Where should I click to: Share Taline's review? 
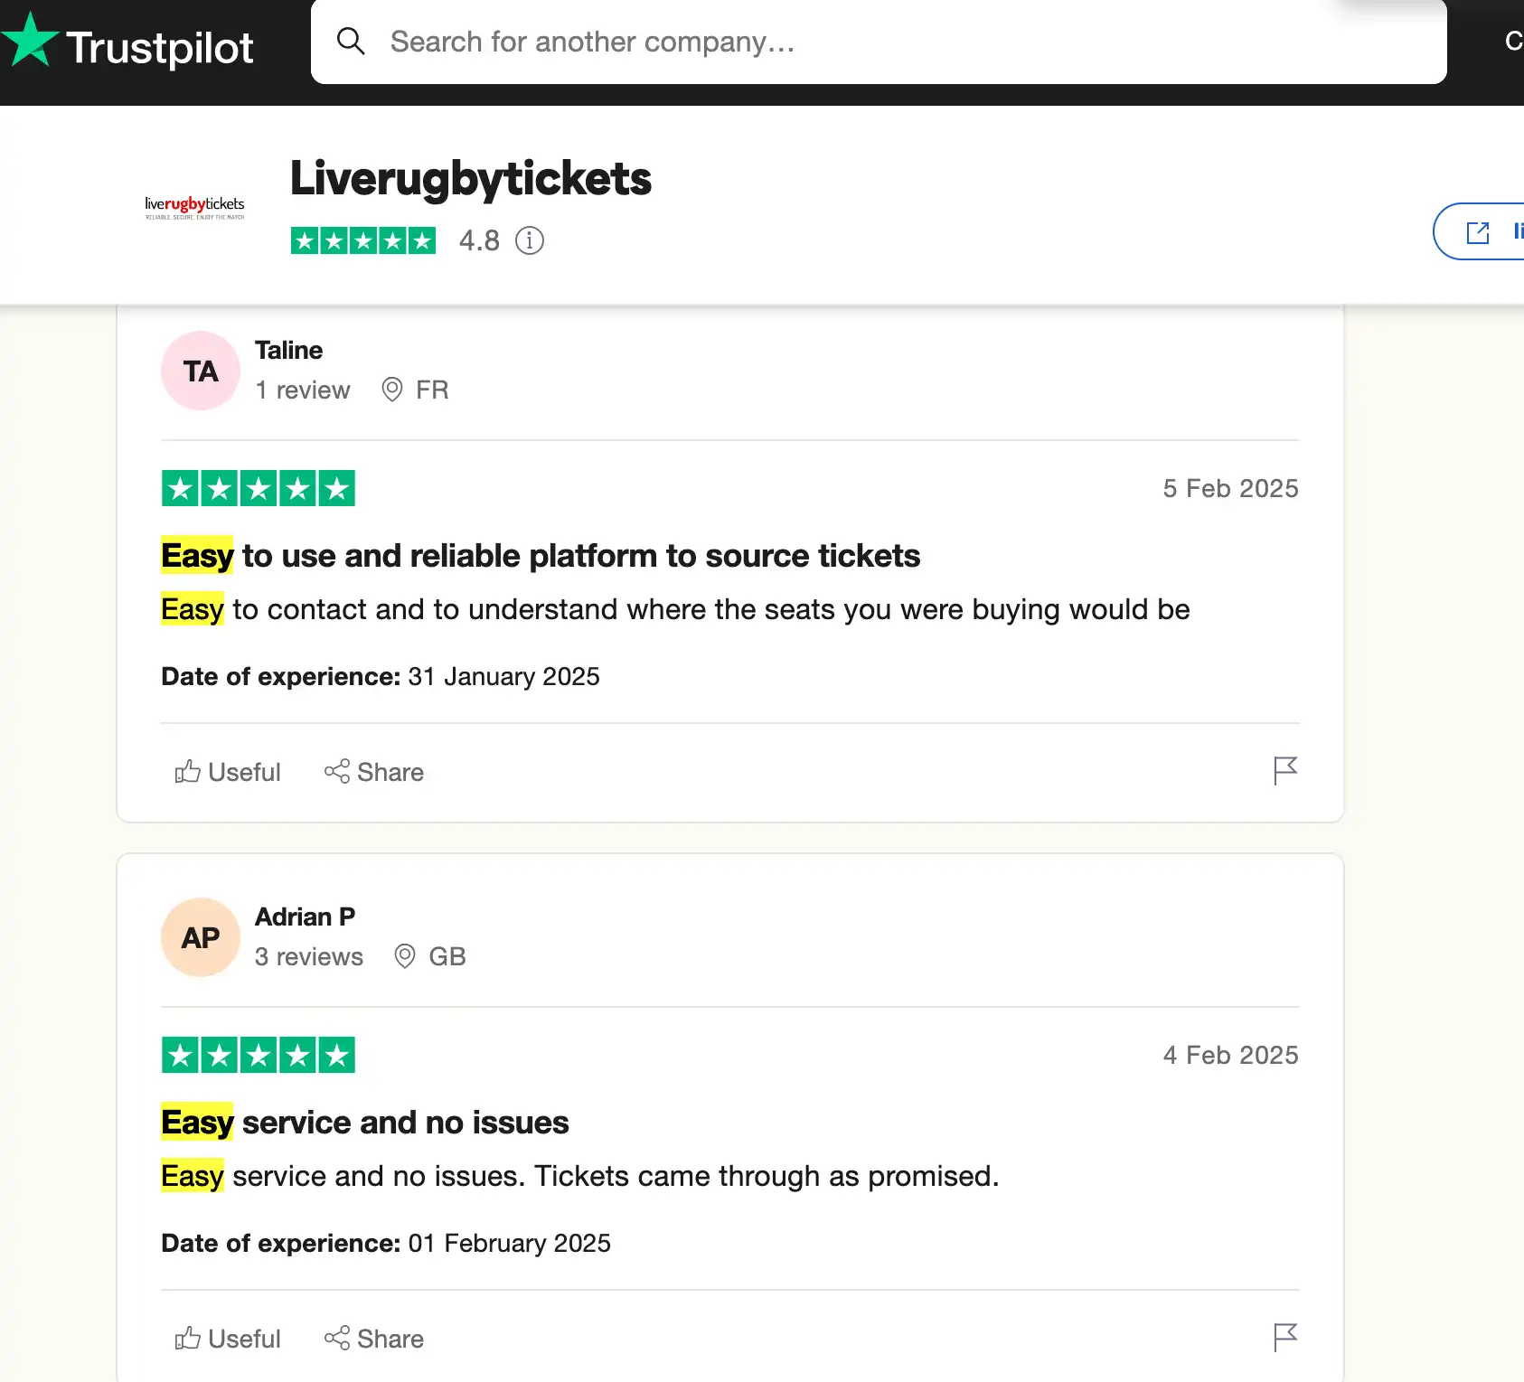pyautogui.click(x=374, y=771)
